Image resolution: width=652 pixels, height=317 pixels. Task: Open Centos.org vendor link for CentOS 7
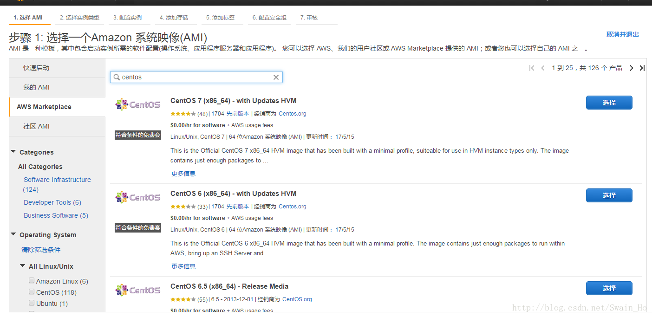(293, 114)
